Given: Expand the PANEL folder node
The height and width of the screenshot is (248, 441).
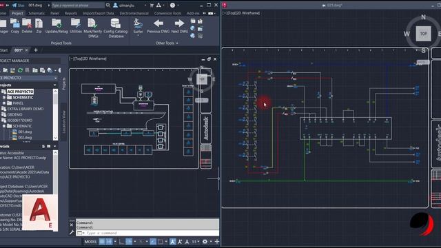Looking at the screenshot, I should coord(4,103).
